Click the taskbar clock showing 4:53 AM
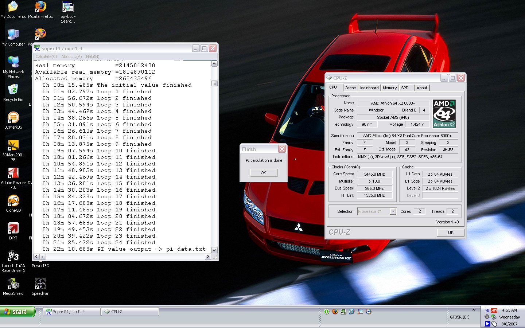The width and height of the screenshot is (525, 328). (509, 310)
